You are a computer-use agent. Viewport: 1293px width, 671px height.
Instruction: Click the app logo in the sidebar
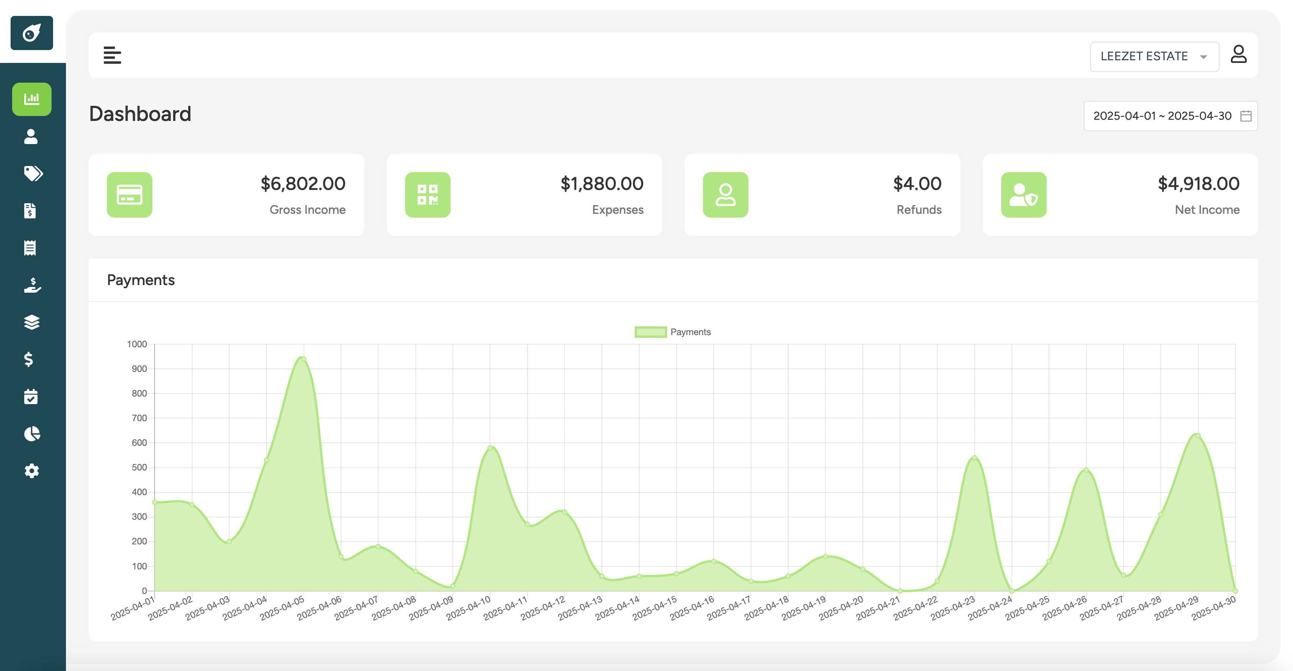click(x=31, y=33)
